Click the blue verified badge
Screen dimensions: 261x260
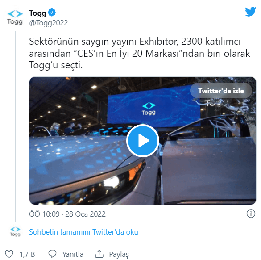[x=52, y=13]
